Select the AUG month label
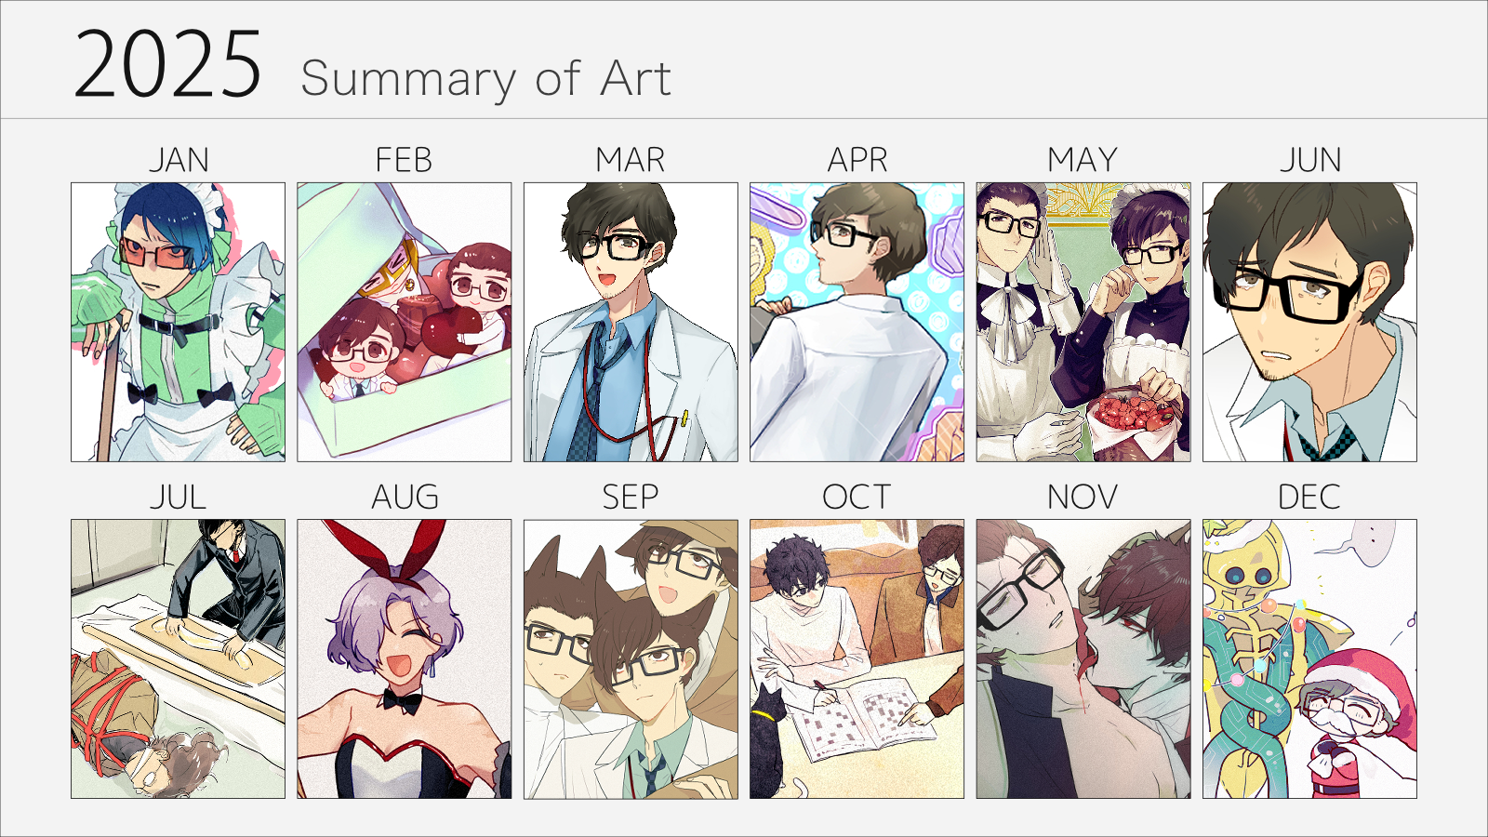The height and width of the screenshot is (837, 1488). pos(405,497)
